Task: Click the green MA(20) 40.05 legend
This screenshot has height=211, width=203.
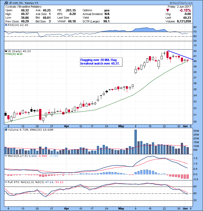Action: click(x=14, y=54)
